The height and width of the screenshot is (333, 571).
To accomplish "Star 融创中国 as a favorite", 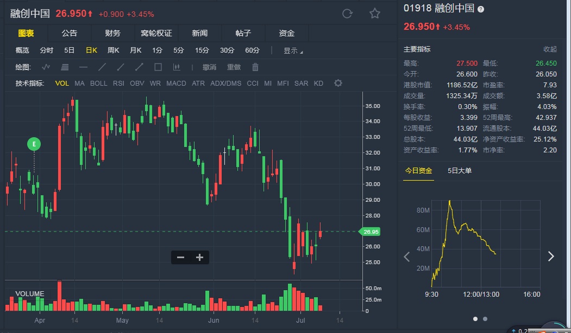I will [375, 14].
